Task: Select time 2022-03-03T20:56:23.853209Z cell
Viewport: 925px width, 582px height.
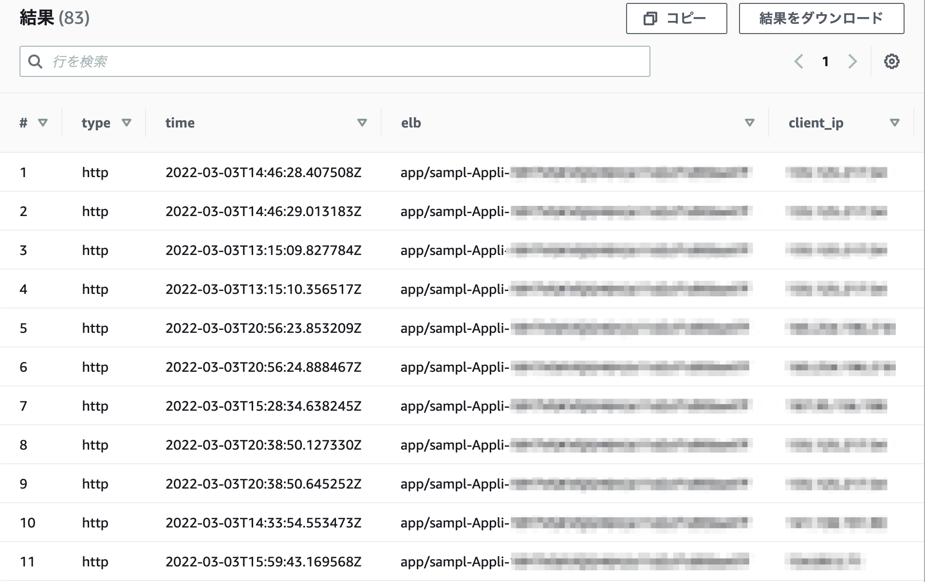Action: point(263,328)
